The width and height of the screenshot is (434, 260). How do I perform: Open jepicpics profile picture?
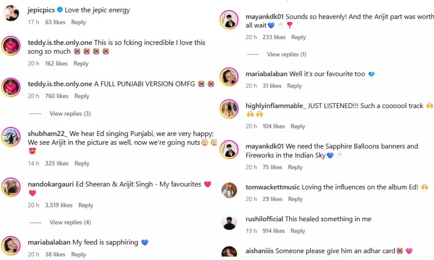coord(11,13)
